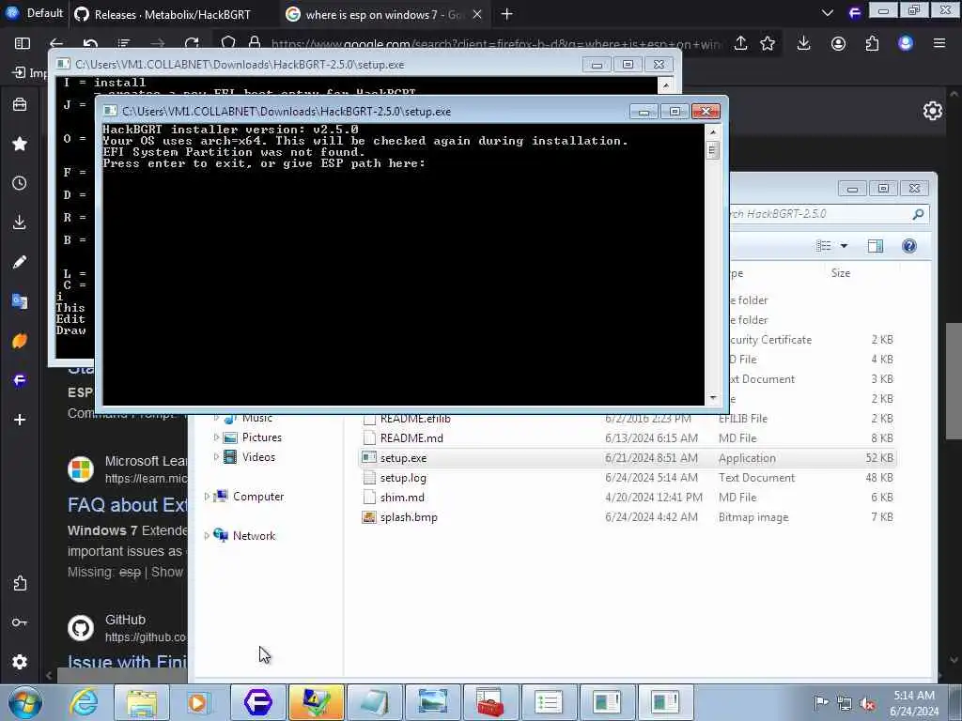Image resolution: width=962 pixels, height=721 pixels.
Task: Open the browser hamburger menu
Action: pos(939,43)
